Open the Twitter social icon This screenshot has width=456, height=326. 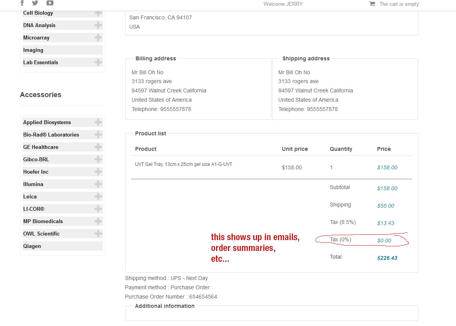tap(35, 3)
